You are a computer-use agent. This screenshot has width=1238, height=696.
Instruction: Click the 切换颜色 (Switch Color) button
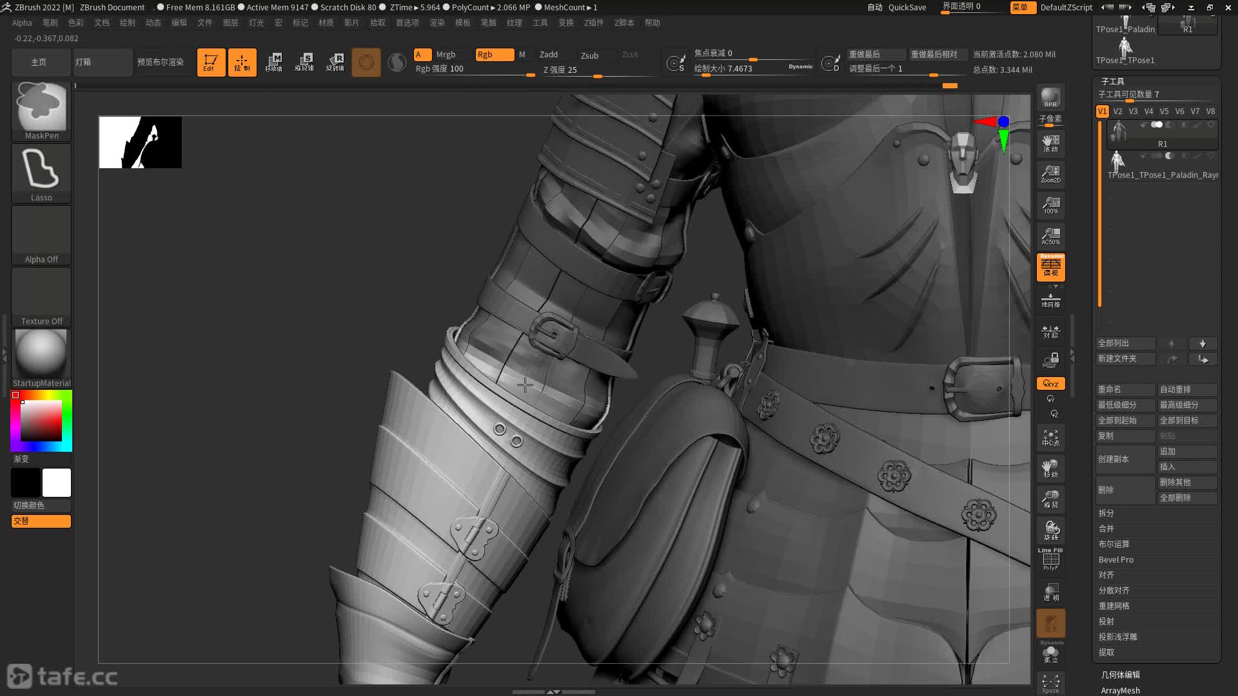41,505
